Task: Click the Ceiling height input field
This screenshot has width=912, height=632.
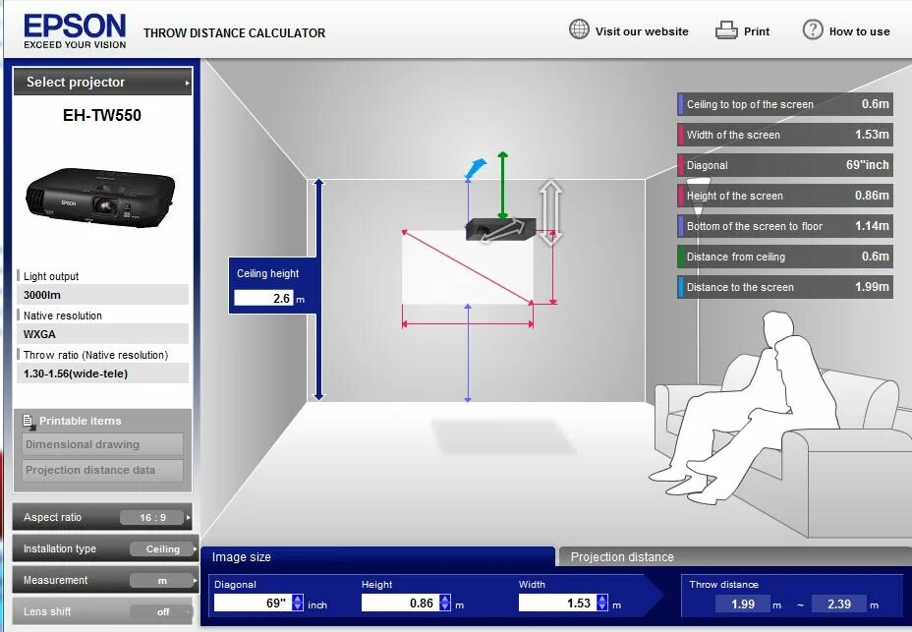Action: (x=263, y=298)
